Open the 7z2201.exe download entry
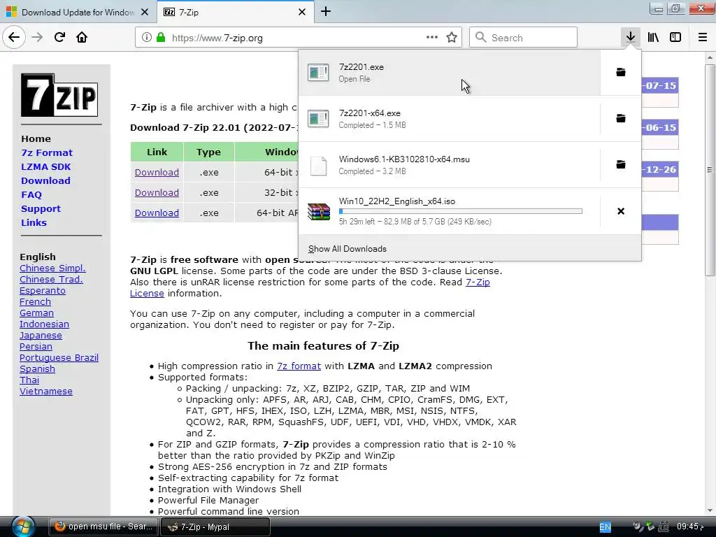The width and height of the screenshot is (716, 537). (450, 73)
